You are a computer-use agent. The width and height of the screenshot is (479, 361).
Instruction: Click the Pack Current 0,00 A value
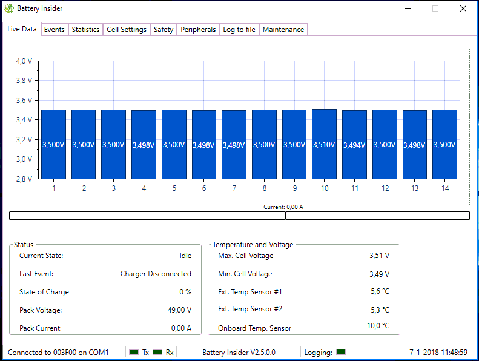pos(181,328)
